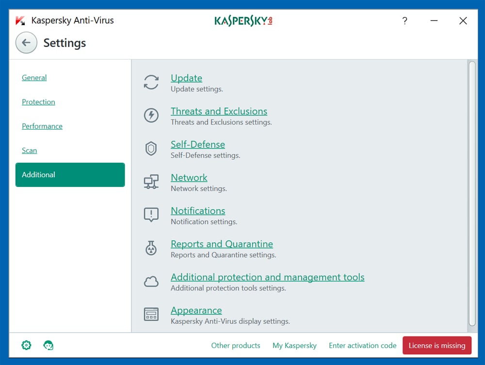Click the Network computers icon
The height and width of the screenshot is (365, 485).
(151, 182)
